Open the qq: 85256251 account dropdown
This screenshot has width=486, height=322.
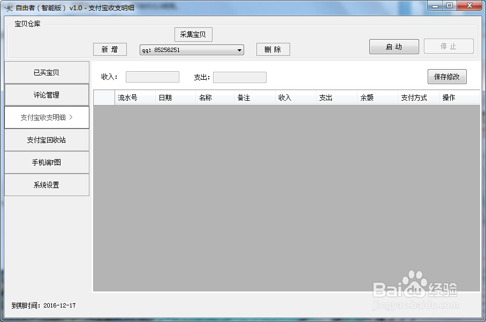coord(239,49)
